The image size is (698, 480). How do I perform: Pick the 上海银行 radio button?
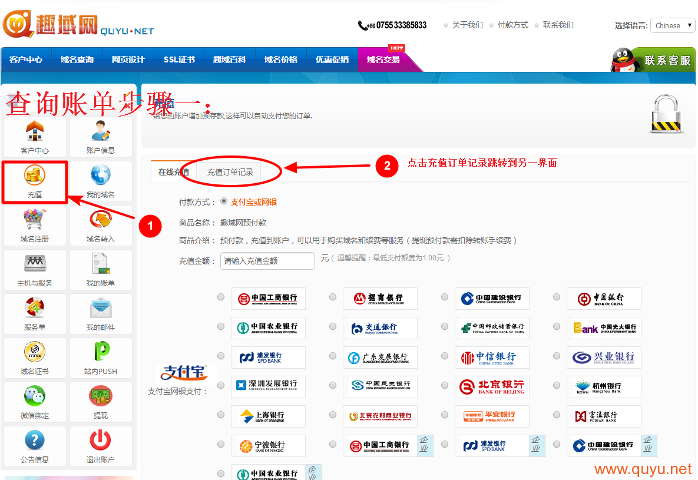[x=221, y=415]
